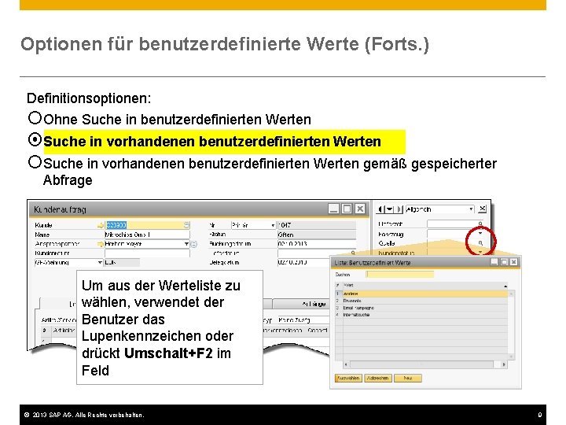566x425 pixels.
Task: Click the Buchungsdatum date field
Action: pos(316,244)
